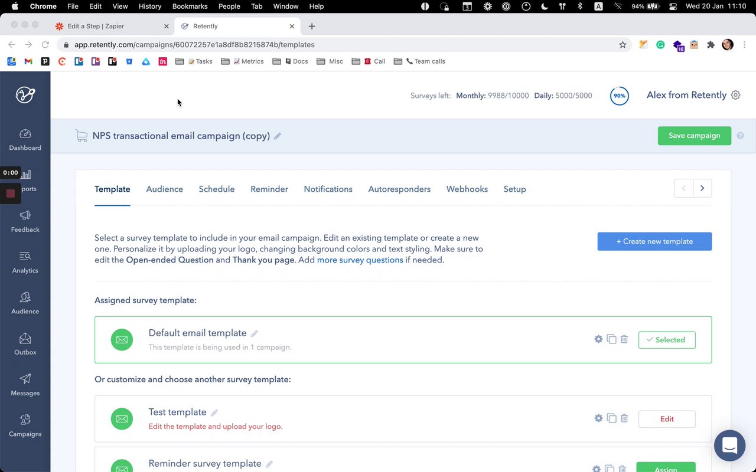Open the Gmail bookmark
756x472 pixels.
click(28, 61)
